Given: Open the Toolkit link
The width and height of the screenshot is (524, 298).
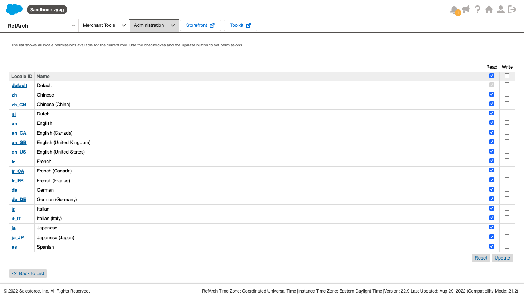Looking at the screenshot, I should tap(240, 25).
